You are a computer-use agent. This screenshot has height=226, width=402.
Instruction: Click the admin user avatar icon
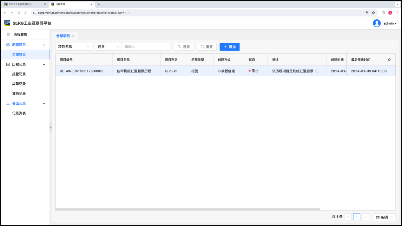(x=377, y=23)
